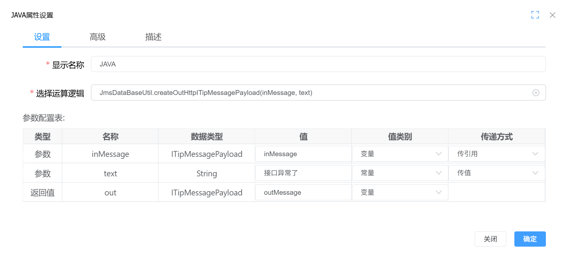Edit the 接口异常了 value field

click(x=303, y=173)
